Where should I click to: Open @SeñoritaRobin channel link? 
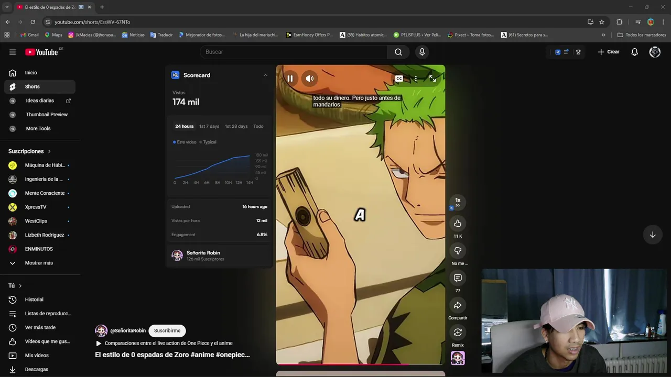click(128, 330)
